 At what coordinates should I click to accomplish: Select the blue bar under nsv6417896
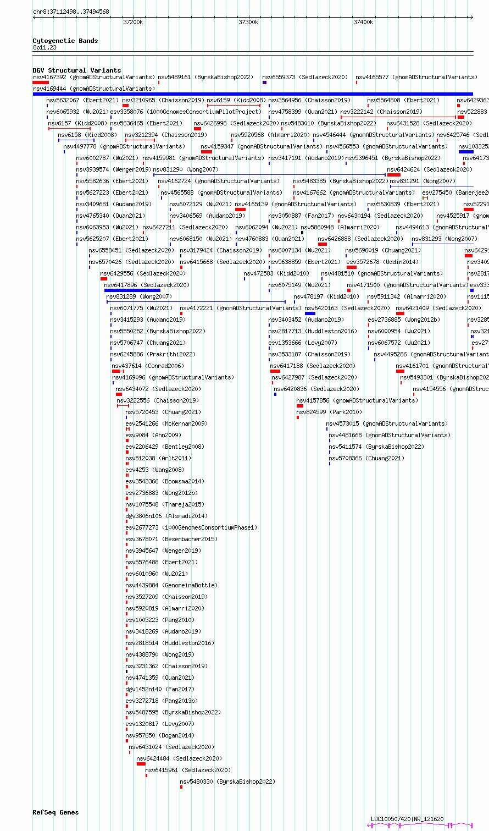[132, 290]
